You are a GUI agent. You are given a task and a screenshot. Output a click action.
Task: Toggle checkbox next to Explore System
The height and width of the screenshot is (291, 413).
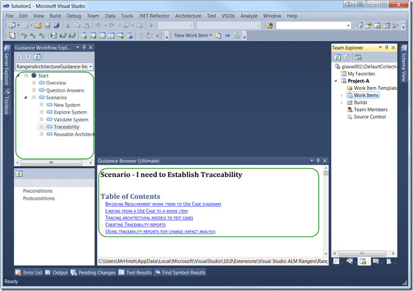pyautogui.click(x=42, y=112)
